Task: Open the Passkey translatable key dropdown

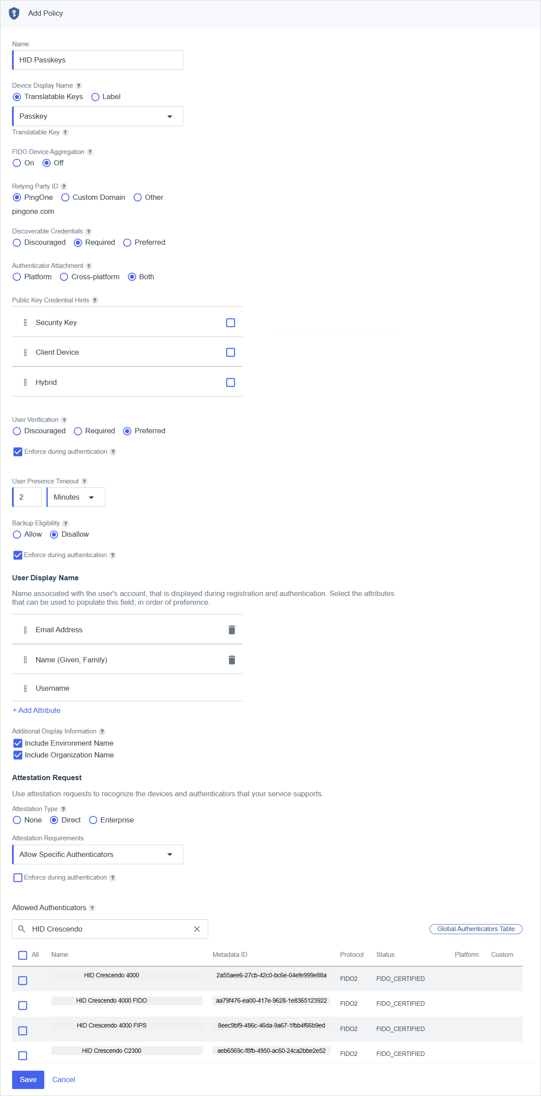Action: pyautogui.click(x=98, y=116)
